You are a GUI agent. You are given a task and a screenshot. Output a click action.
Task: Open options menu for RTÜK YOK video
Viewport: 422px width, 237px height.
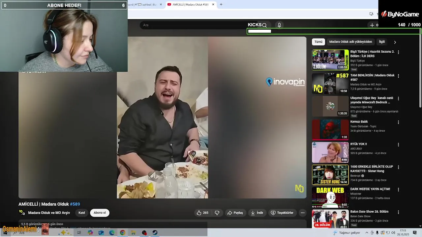point(398,145)
